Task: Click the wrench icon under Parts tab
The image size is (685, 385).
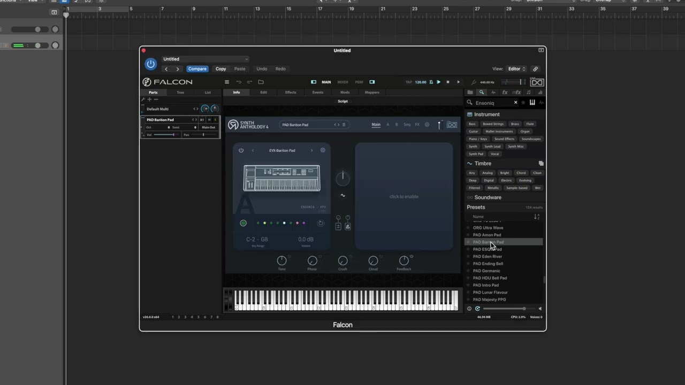Action: [x=143, y=99]
